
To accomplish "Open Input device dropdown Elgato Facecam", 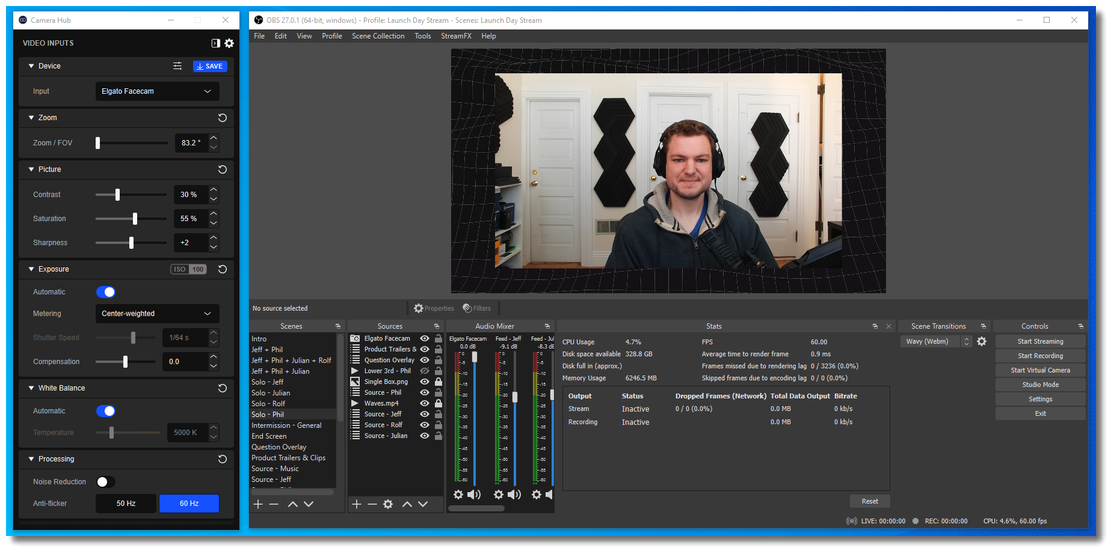I will 157,91.
